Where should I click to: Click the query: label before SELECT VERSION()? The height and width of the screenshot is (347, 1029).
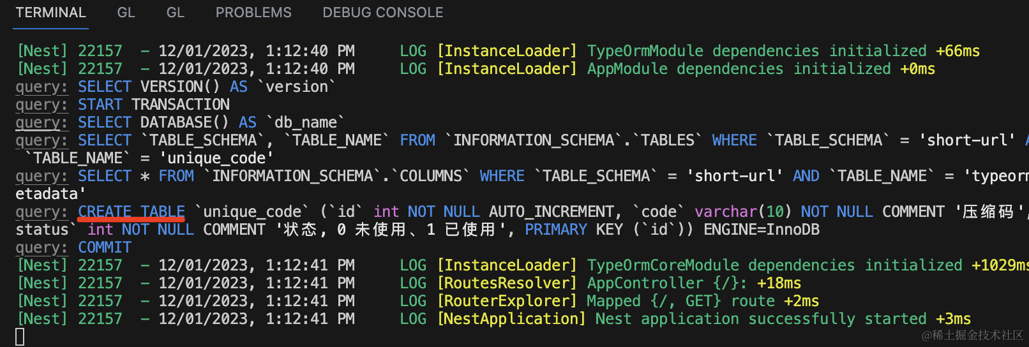(x=41, y=87)
